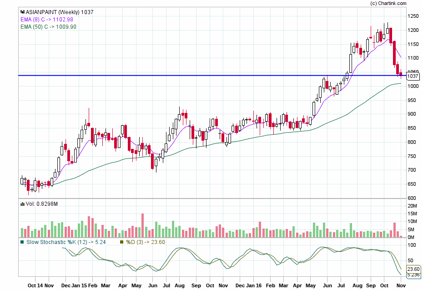Click the 750 price axis label
The image size is (423, 290).
coord(412,156)
